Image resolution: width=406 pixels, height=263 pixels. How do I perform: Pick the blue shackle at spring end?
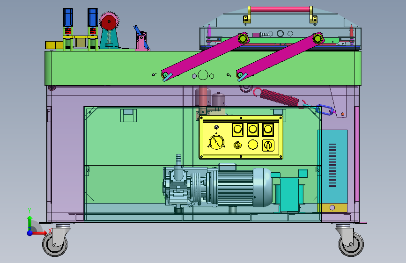tap(324, 110)
